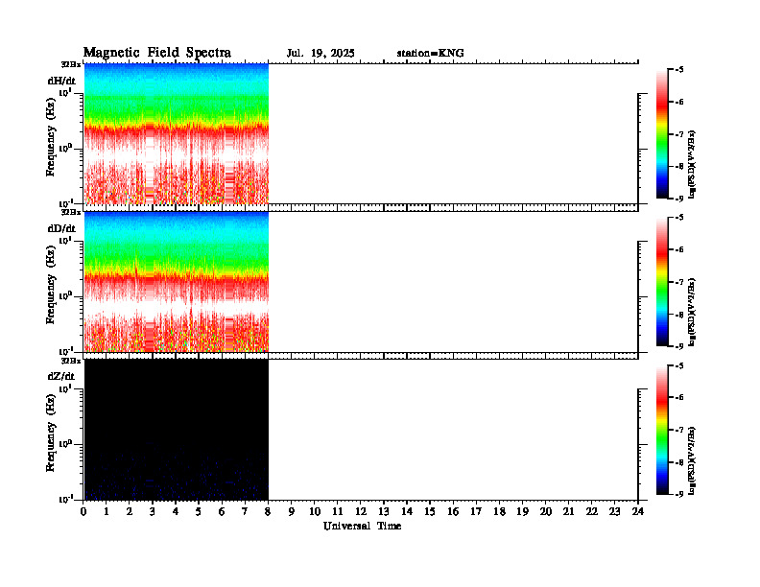This screenshot has height=587, width=760.
Task: Click the "-5" tick on dH/dt color bar
Action: [x=679, y=70]
